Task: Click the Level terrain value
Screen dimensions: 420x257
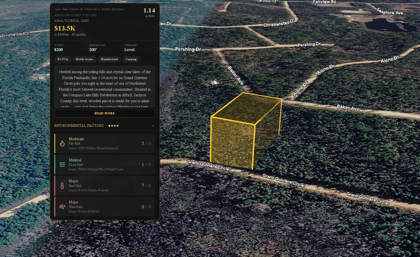Action: [x=129, y=50]
